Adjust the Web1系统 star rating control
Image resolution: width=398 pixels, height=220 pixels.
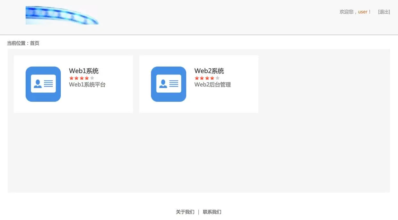coord(82,77)
